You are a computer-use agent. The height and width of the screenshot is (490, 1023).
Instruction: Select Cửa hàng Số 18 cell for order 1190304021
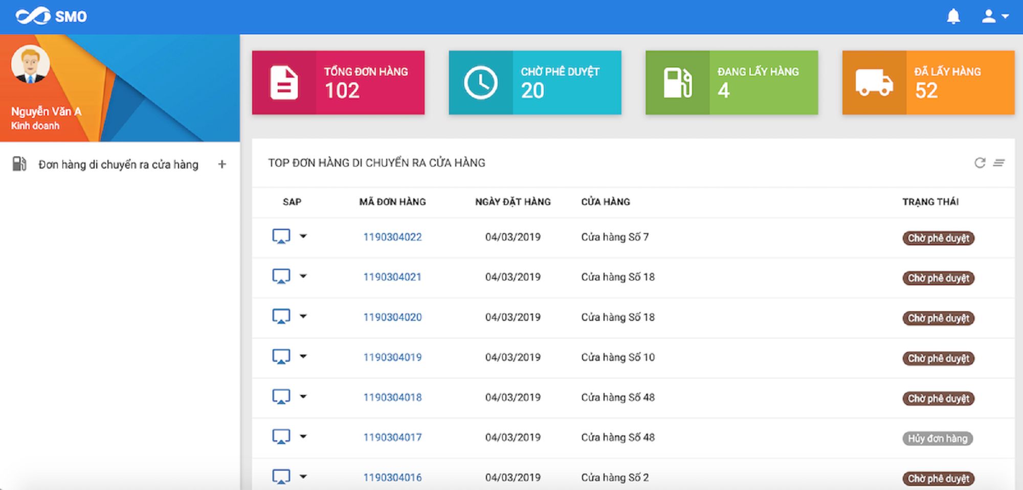point(618,277)
